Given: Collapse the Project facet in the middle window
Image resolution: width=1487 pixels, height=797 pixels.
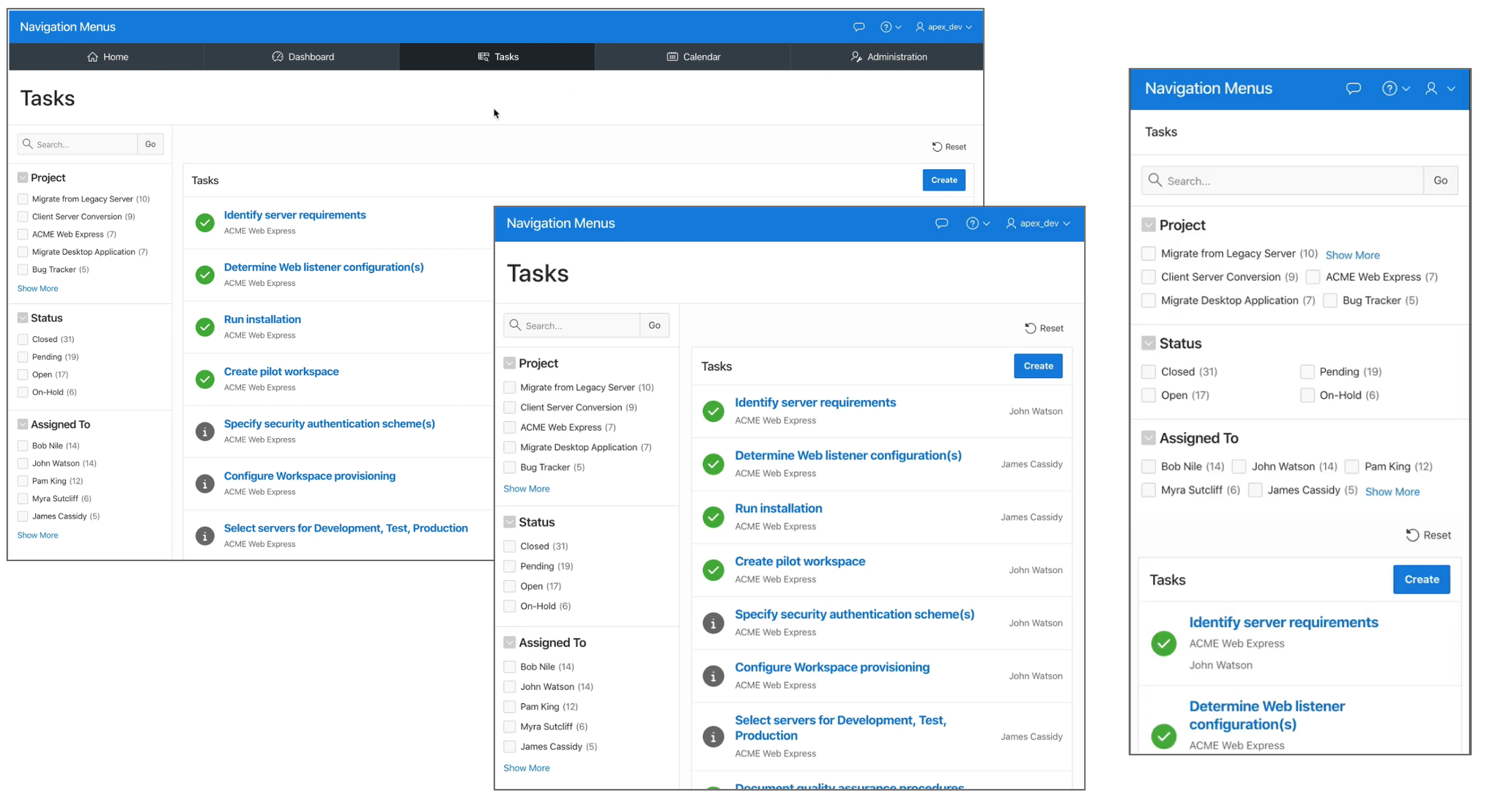Looking at the screenshot, I should click(510, 363).
